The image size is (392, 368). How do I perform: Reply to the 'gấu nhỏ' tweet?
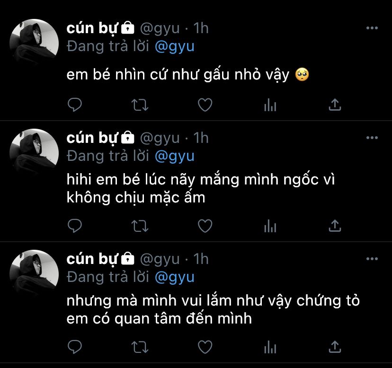tap(75, 105)
